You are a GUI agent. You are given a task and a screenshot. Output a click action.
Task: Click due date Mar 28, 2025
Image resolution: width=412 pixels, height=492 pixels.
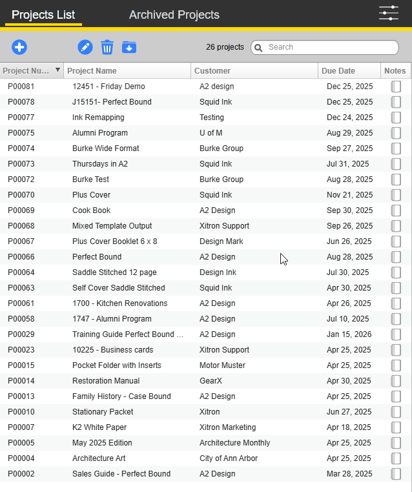(x=349, y=474)
